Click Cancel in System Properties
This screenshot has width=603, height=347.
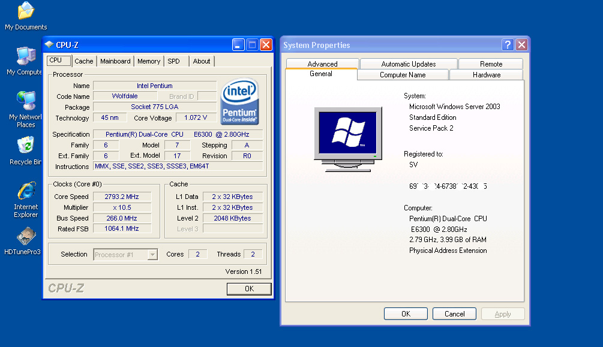pyautogui.click(x=454, y=314)
